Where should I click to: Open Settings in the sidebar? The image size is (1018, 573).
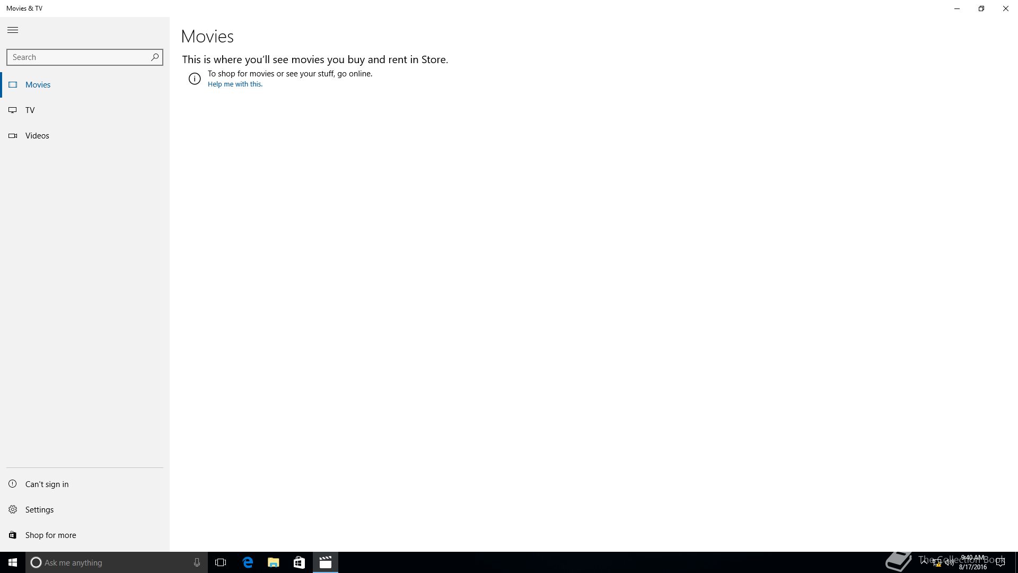pyautogui.click(x=39, y=510)
